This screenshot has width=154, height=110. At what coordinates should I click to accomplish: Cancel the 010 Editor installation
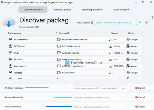[x=140, y=88]
